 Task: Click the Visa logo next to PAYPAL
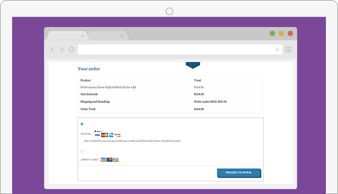[x=97, y=135]
